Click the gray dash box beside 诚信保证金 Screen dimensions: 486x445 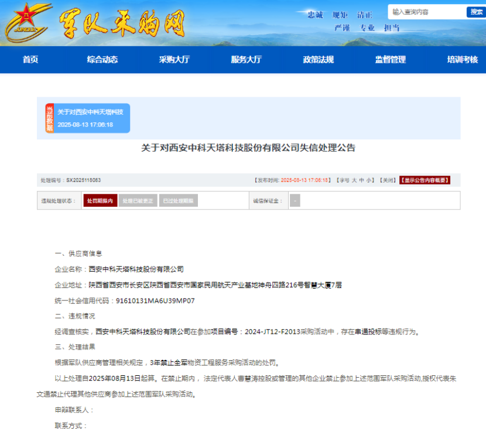tap(295, 200)
